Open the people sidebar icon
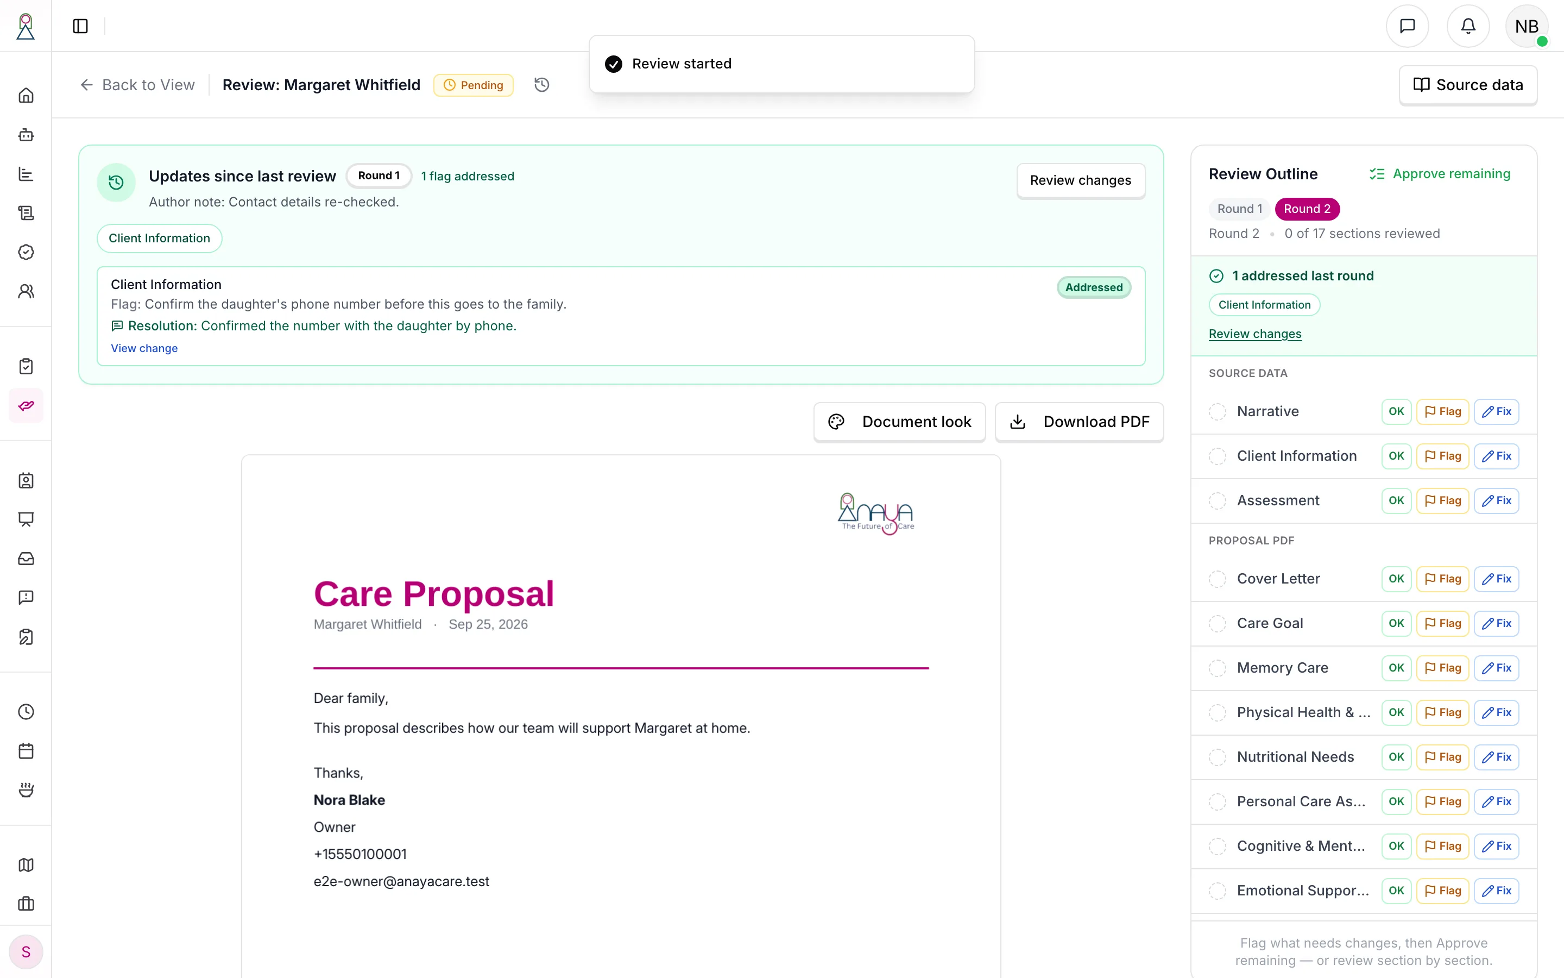1564x978 pixels. (26, 291)
